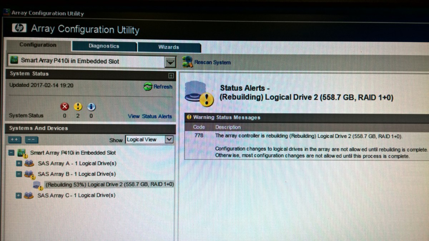
Task: Click the blue informational status icon
Action: pos(91,107)
